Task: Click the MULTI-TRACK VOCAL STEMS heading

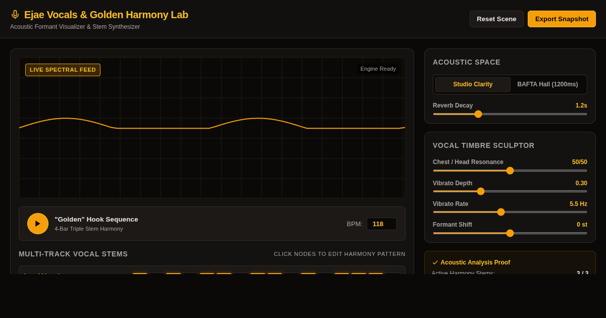Action: click(x=73, y=254)
